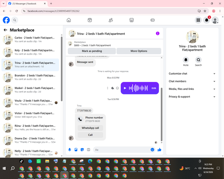224x179 pixels.
Task: Expand Chat members section
Action: (192, 81)
